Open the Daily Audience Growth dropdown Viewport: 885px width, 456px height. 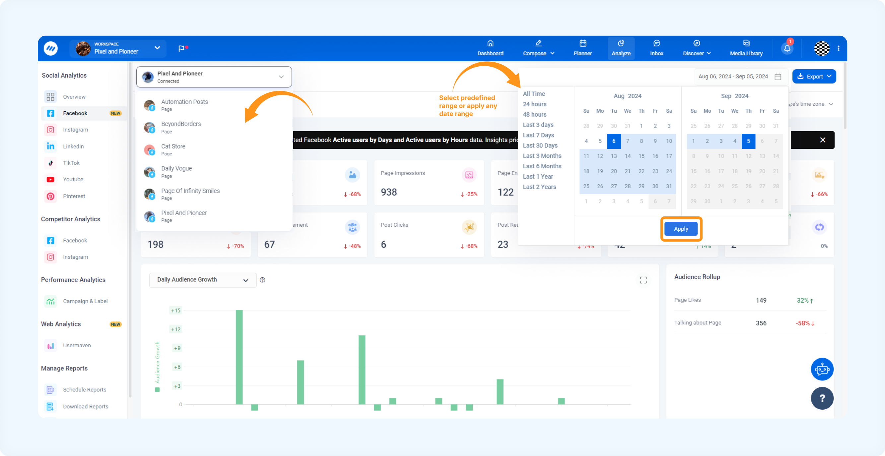point(203,280)
